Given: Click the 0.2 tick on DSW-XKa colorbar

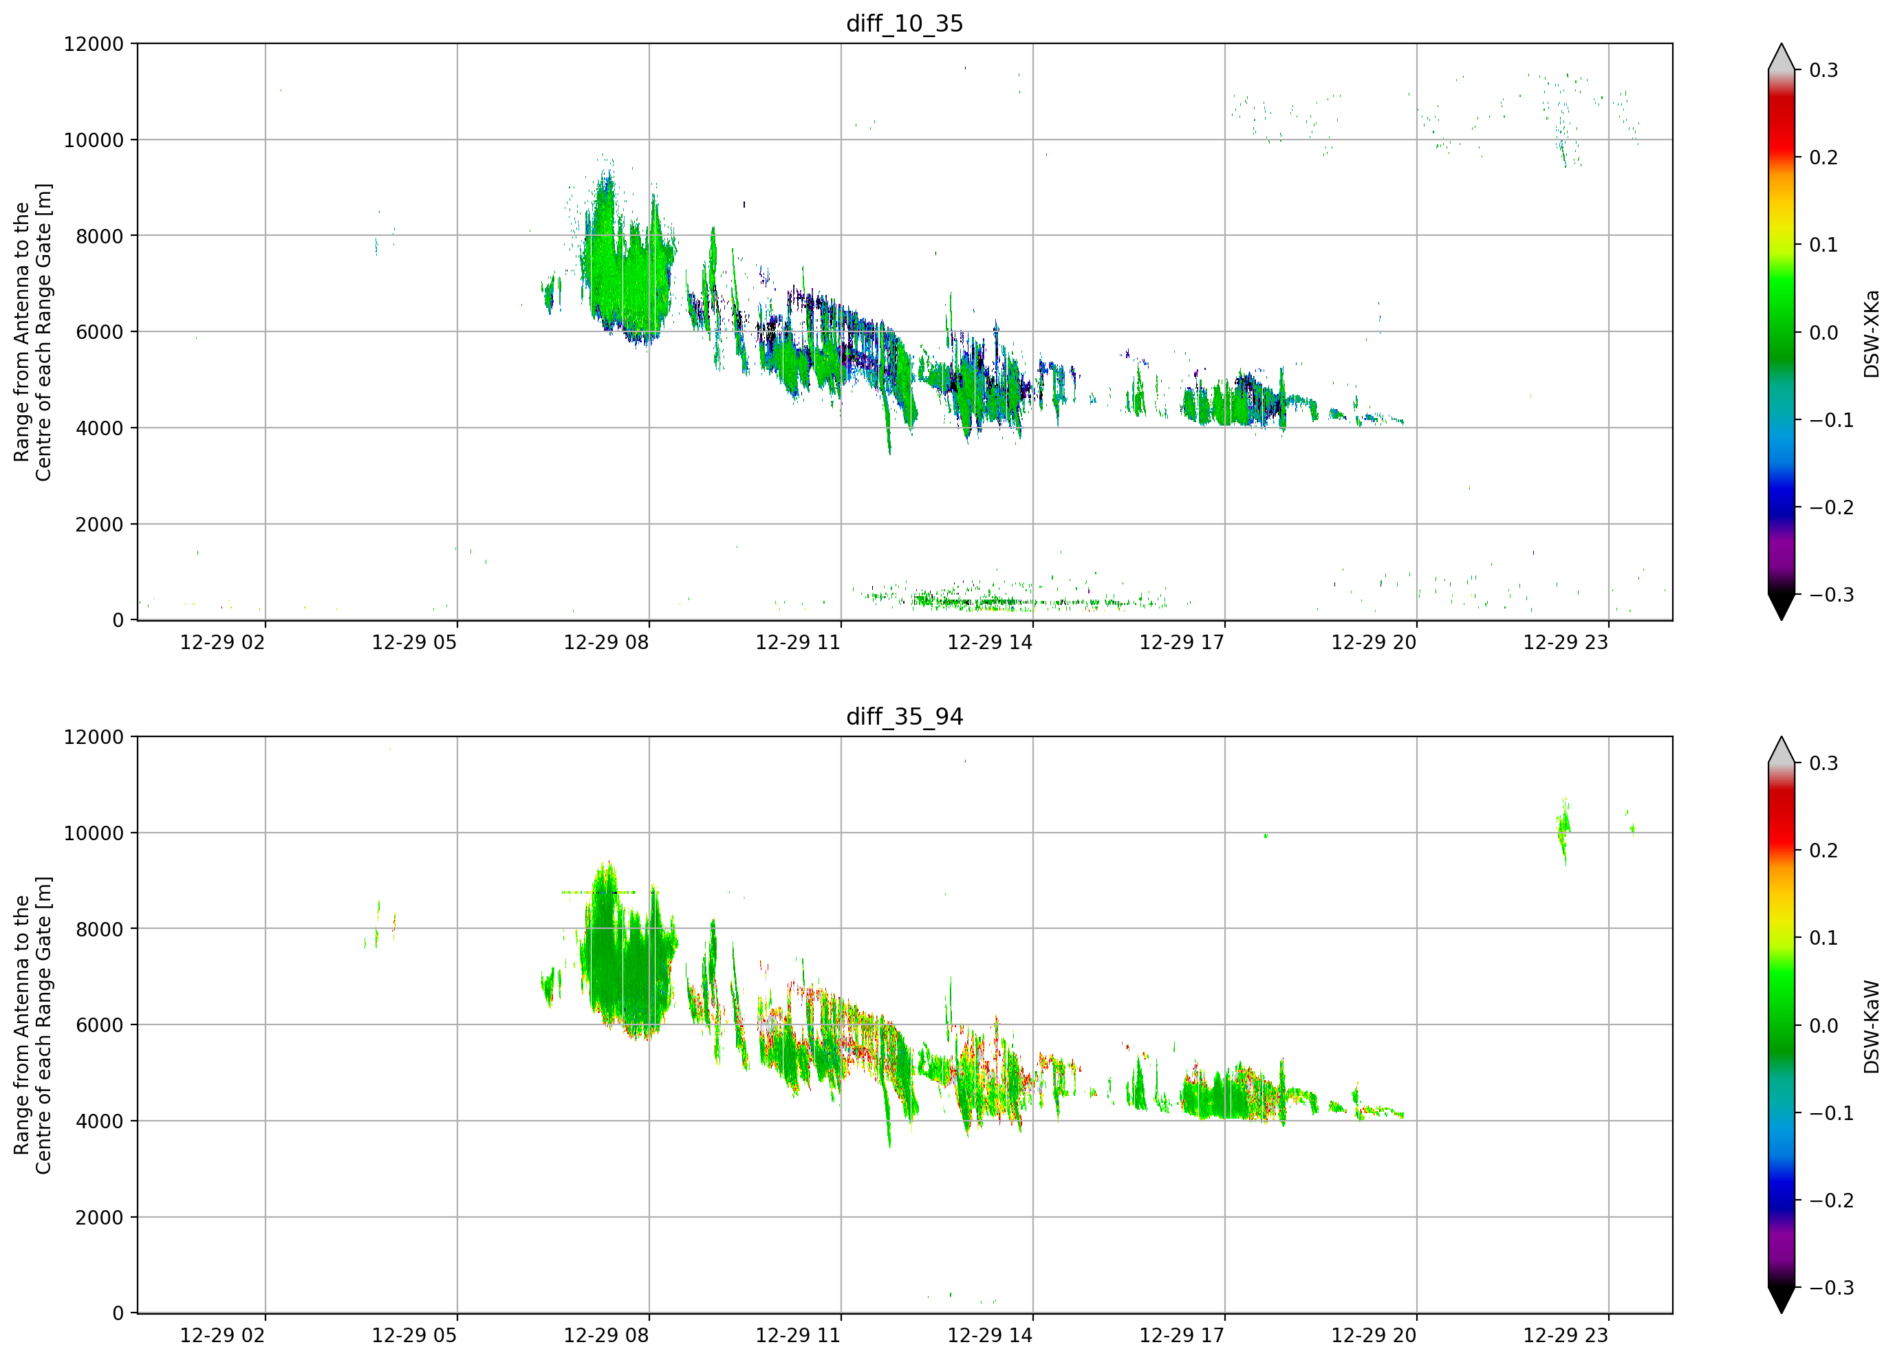Looking at the screenshot, I should pyautogui.click(x=1824, y=158).
